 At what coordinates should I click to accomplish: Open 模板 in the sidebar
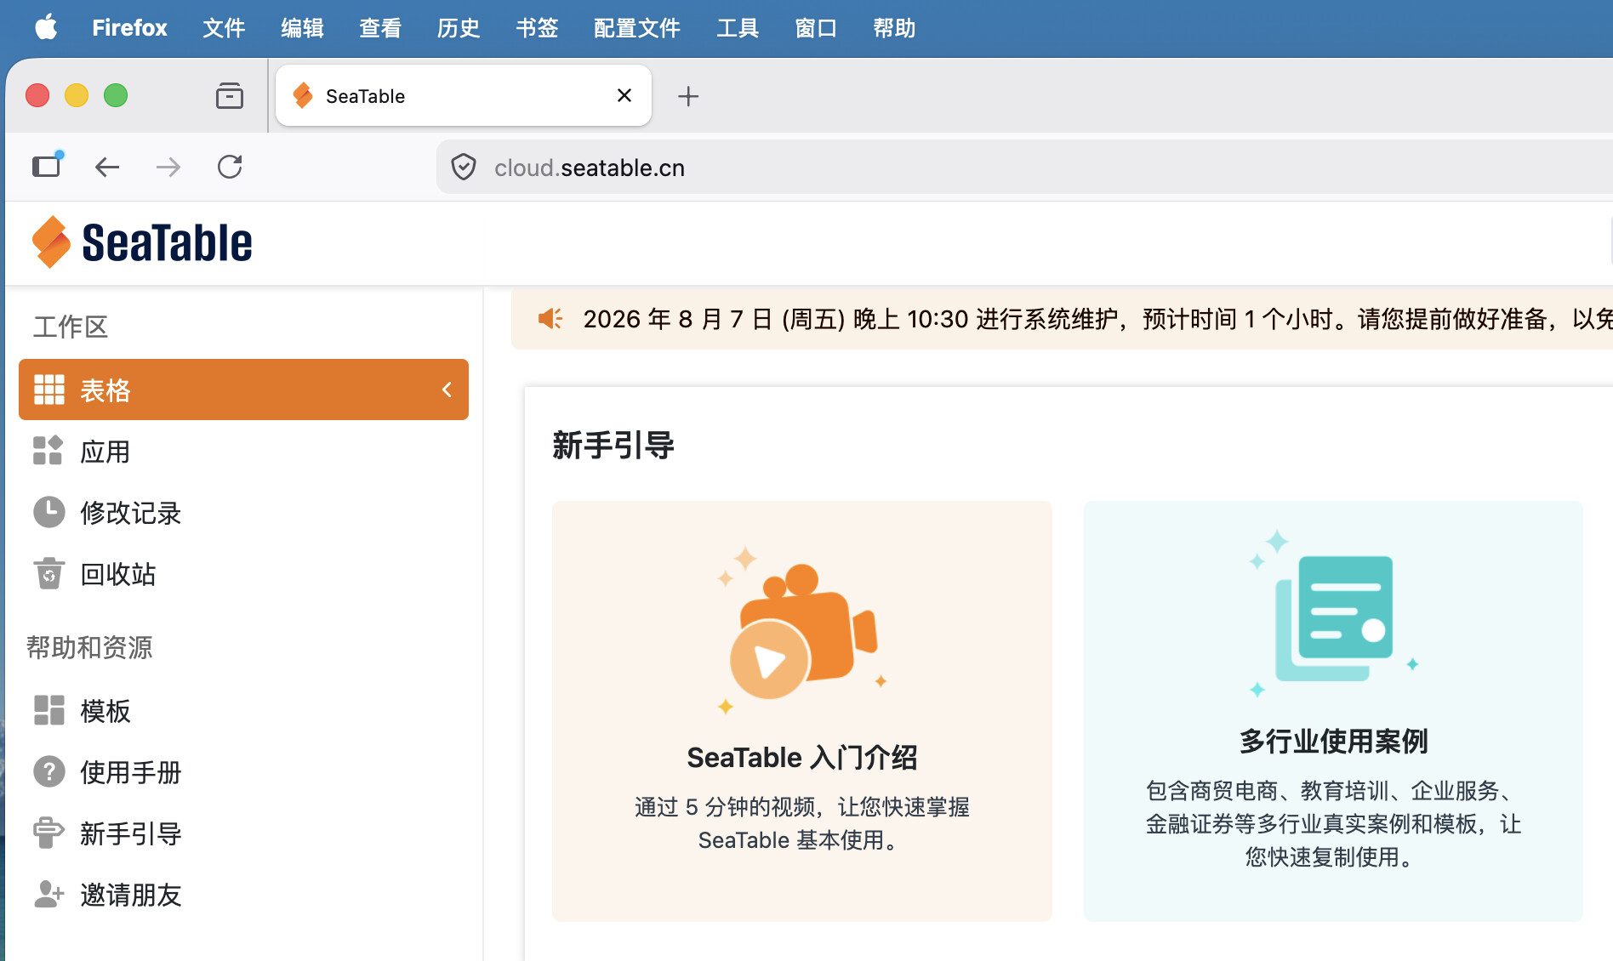[243, 710]
